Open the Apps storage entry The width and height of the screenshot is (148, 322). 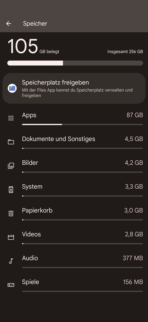pyautogui.click(x=74, y=118)
